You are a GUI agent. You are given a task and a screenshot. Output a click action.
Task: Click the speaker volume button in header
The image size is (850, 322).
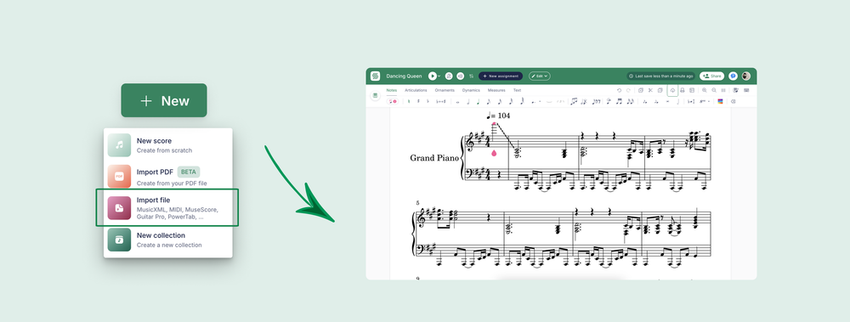point(460,76)
